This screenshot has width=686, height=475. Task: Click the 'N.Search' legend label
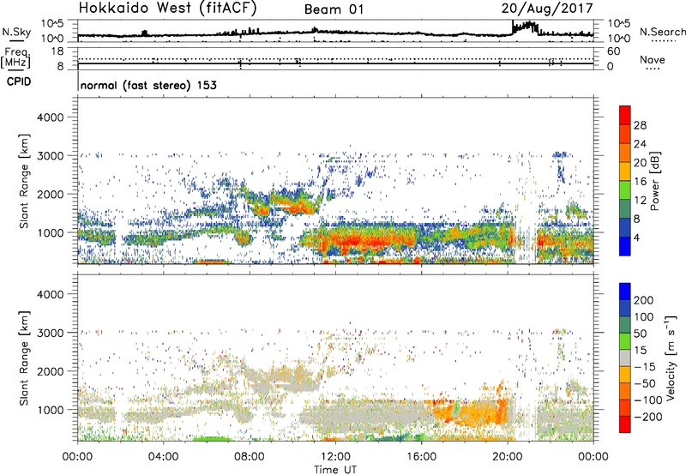pos(662,32)
